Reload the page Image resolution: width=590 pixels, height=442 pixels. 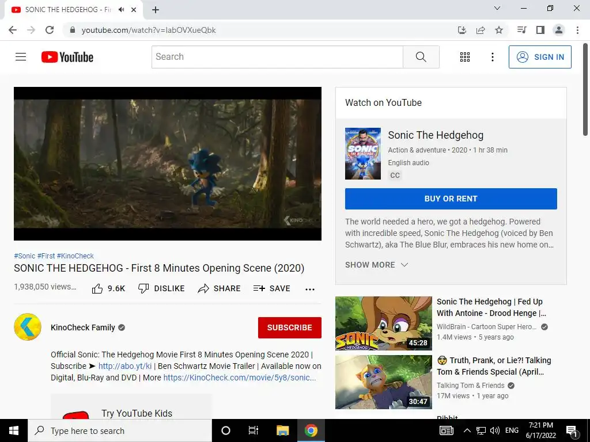click(50, 30)
